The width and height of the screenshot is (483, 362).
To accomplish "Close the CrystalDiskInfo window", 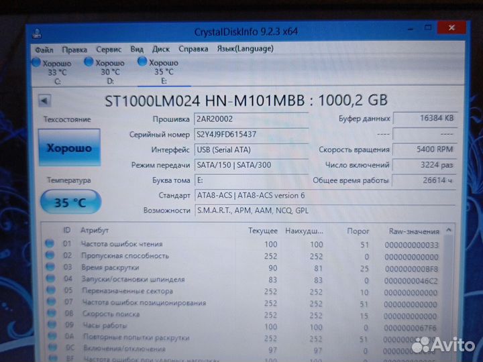I will click(451, 27).
